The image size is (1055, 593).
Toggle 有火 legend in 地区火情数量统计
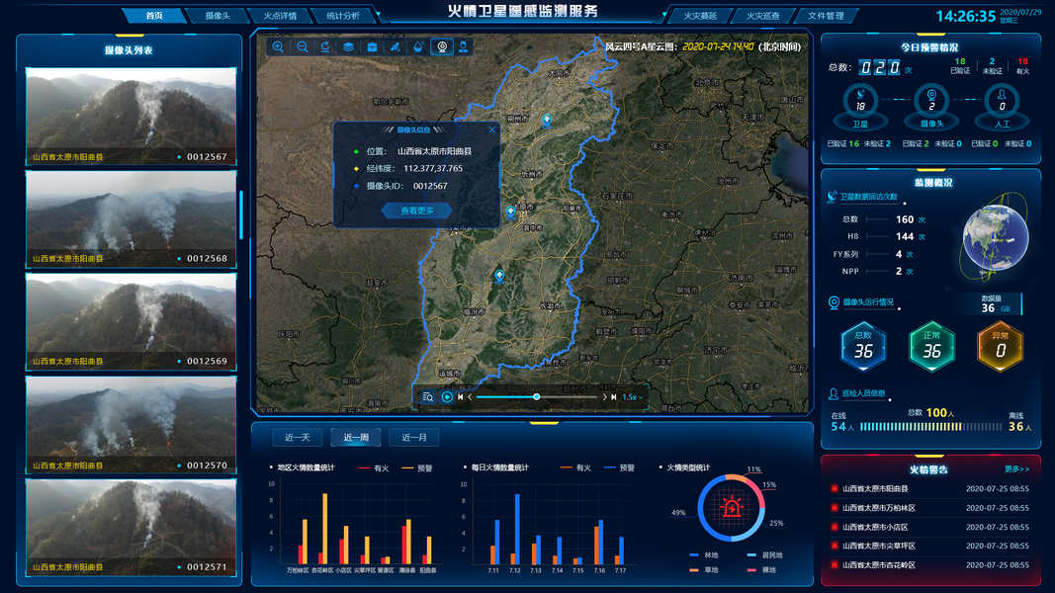pyautogui.click(x=374, y=467)
